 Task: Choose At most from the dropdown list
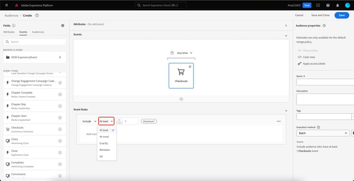(107, 137)
